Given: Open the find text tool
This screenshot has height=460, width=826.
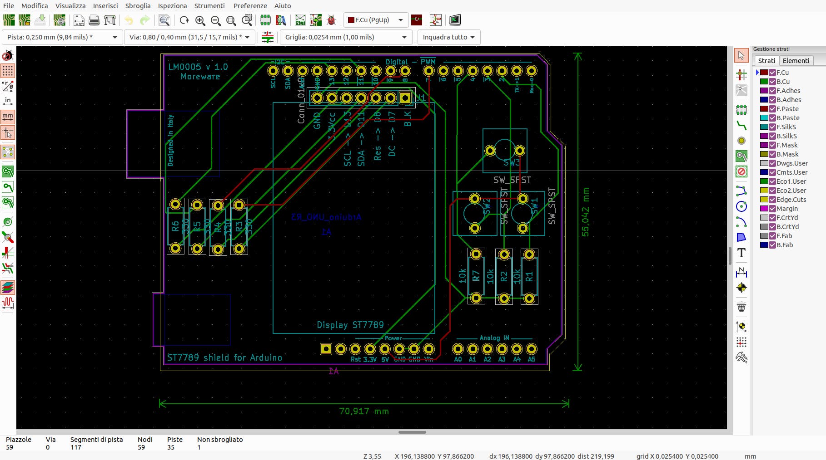Looking at the screenshot, I should 164,20.
